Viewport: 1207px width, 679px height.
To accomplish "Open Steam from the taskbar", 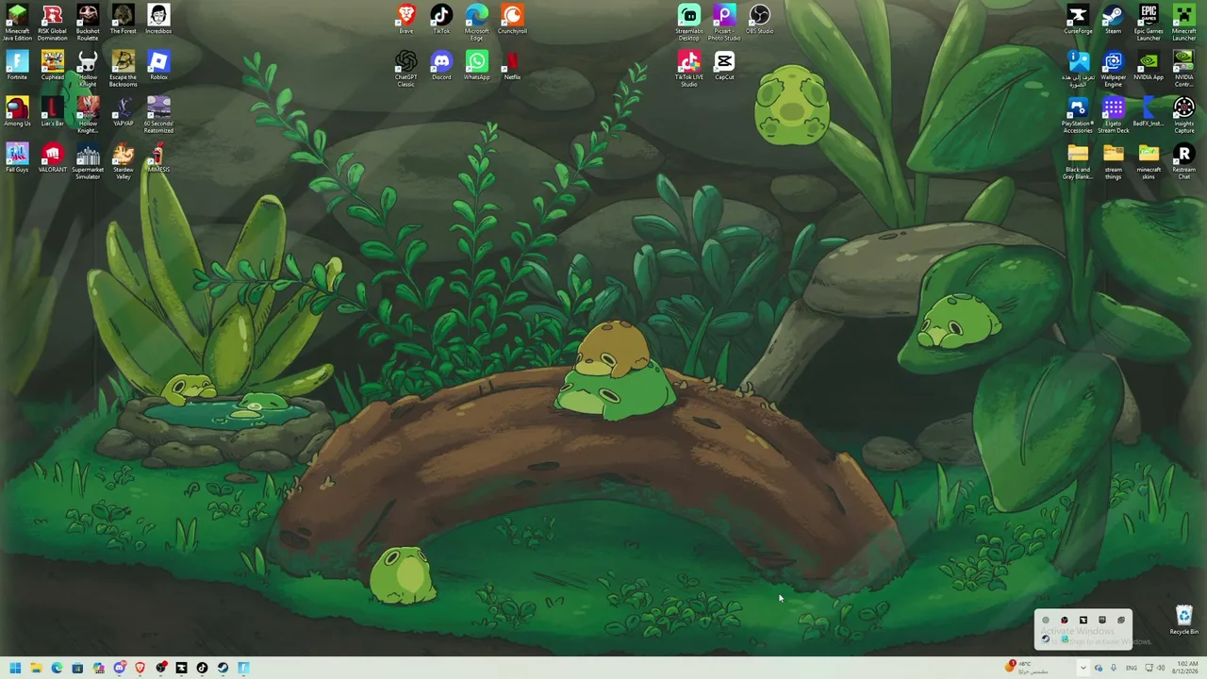I will point(223,669).
